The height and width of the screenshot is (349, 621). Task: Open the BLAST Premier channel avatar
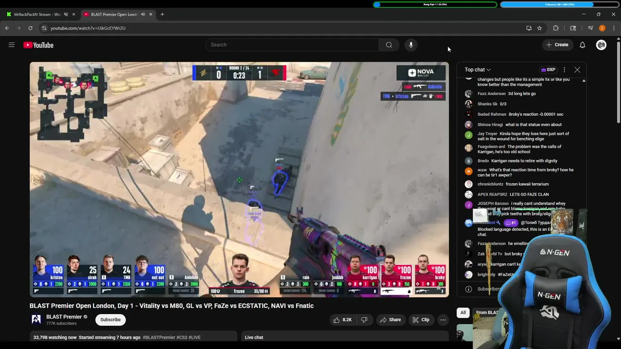click(36, 319)
